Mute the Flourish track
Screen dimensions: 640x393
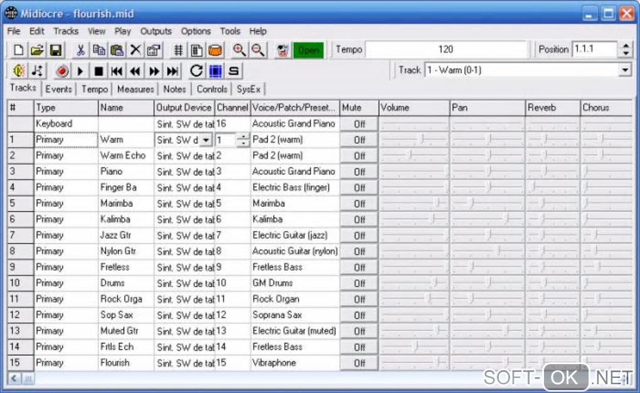[x=359, y=363]
